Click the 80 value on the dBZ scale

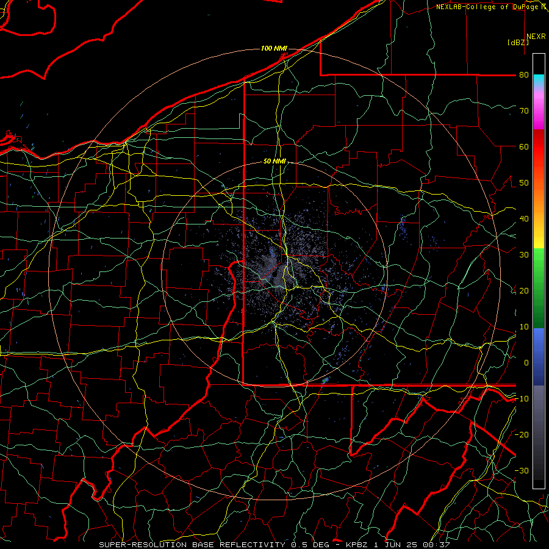(524, 75)
